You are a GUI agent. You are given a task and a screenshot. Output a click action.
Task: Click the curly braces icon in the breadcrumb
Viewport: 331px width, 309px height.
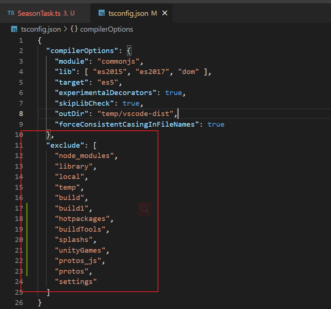74,29
